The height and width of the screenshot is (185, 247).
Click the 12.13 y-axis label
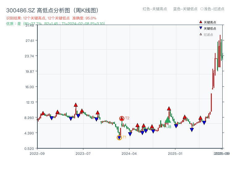[x=30, y=102]
